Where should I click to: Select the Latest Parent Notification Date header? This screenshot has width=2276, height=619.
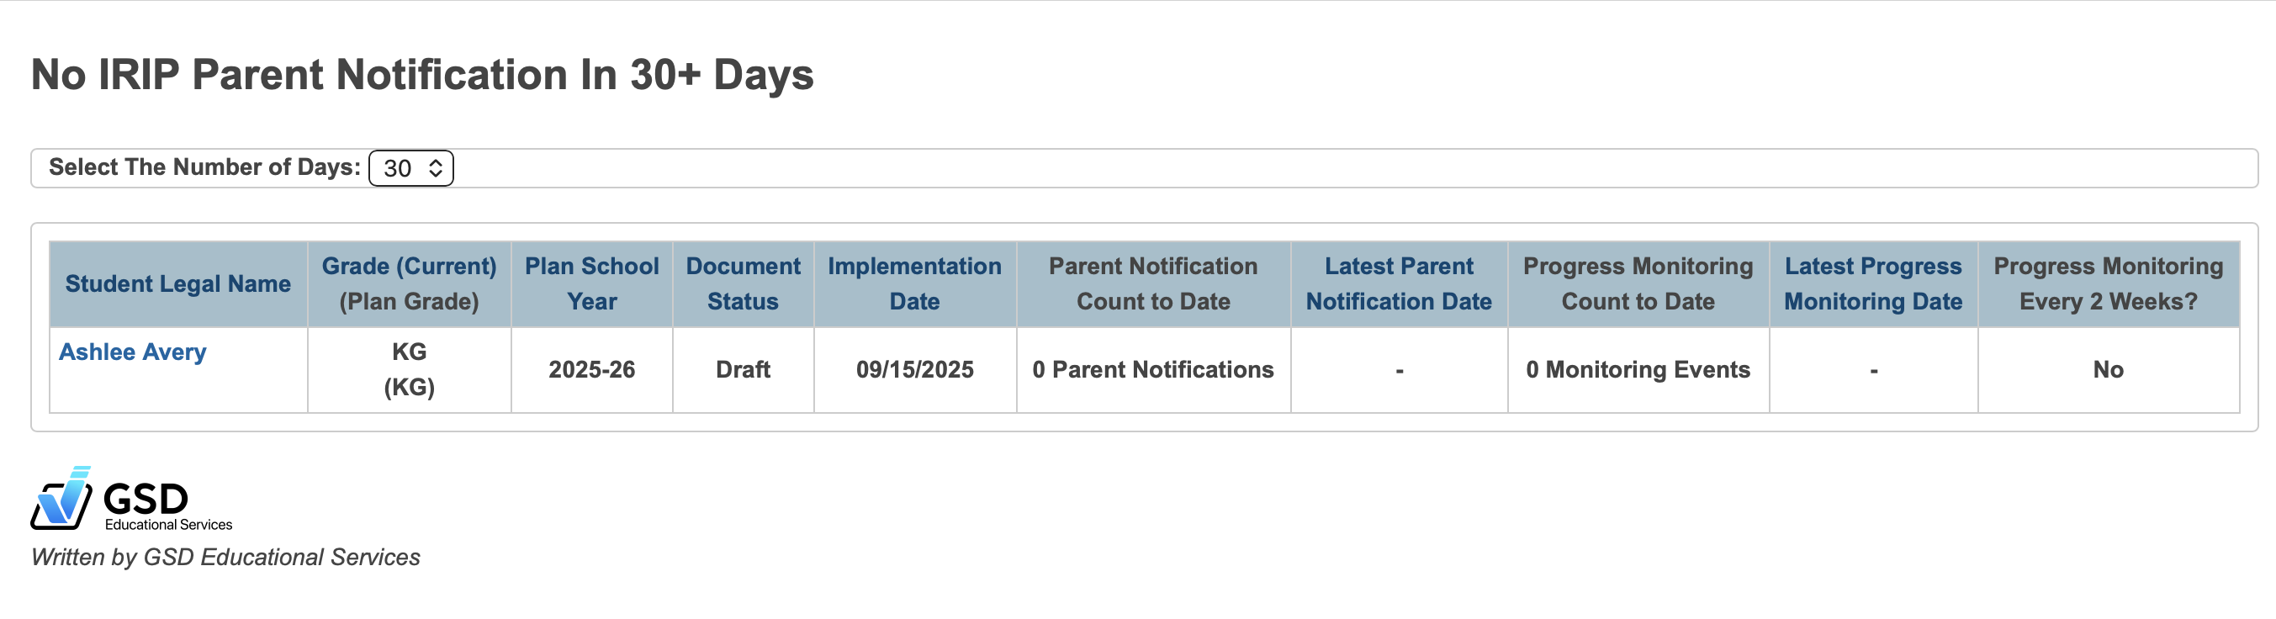(1399, 283)
